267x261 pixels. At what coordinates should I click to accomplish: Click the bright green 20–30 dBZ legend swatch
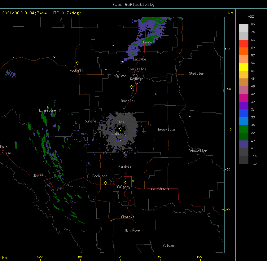tap(243, 129)
